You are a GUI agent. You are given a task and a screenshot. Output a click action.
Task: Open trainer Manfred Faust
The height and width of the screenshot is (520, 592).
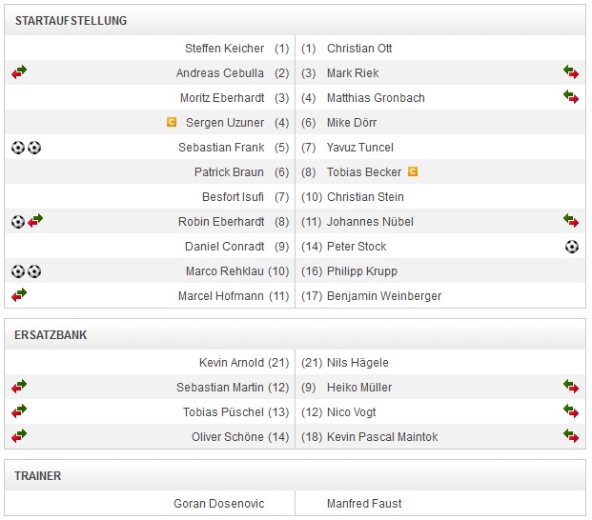(364, 503)
